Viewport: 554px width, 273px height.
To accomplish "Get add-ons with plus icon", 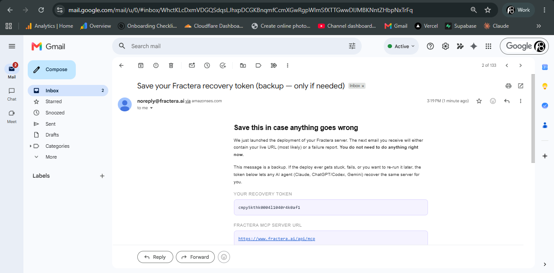I will click(x=545, y=156).
